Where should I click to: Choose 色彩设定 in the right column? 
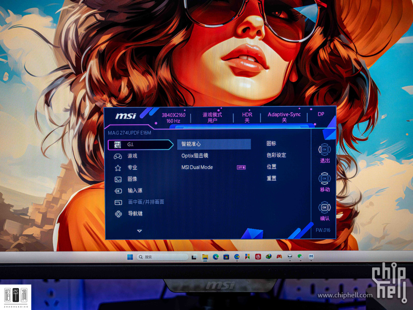point(276,155)
